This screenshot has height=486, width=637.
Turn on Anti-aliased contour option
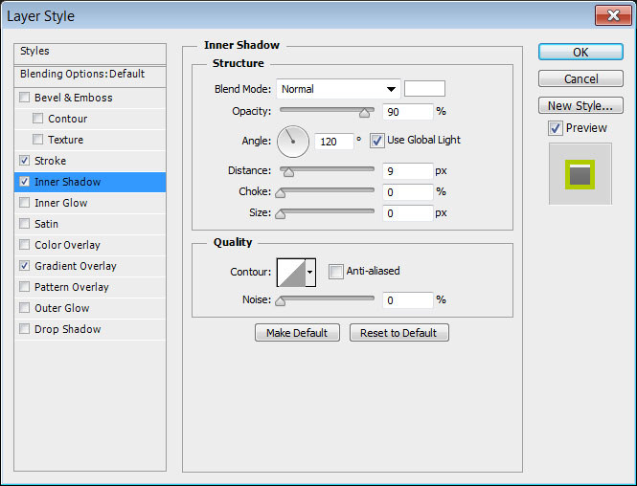335,271
